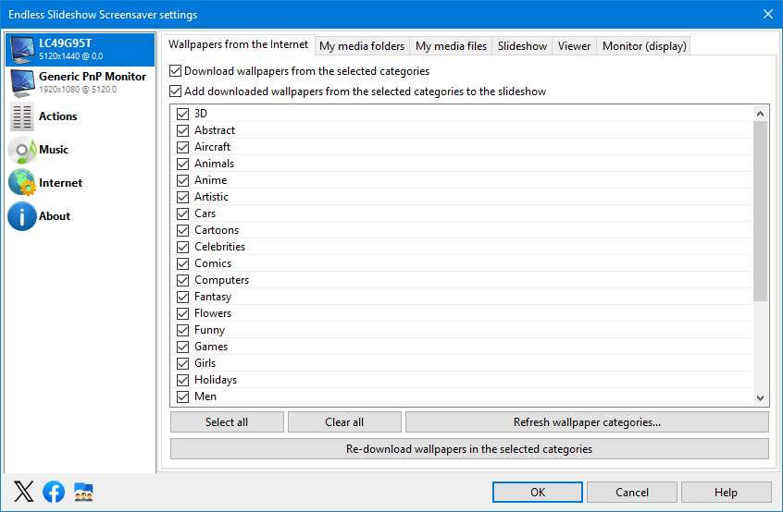
Task: Select the LC49G95T monitor icon
Action: [x=22, y=50]
